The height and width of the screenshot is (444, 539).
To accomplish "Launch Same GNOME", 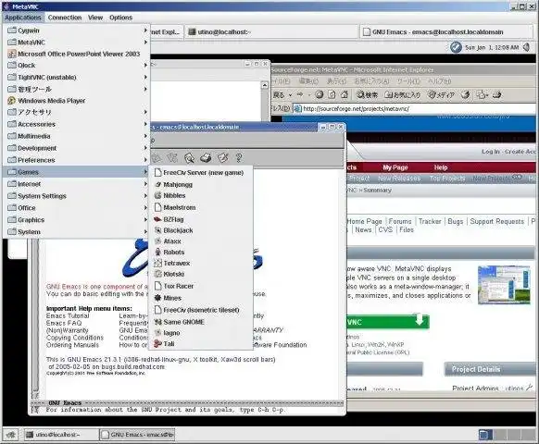I will click(201, 322).
